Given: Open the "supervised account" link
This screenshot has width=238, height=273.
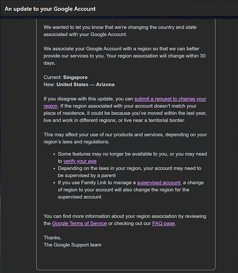Looking at the screenshot, I should tap(159, 182).
